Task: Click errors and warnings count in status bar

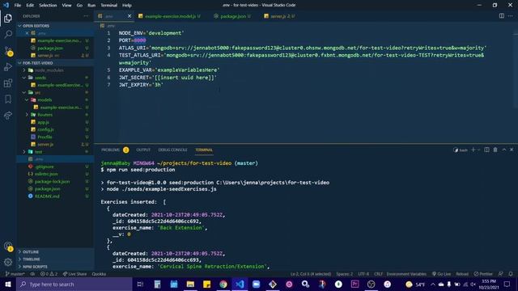Action: [49, 274]
